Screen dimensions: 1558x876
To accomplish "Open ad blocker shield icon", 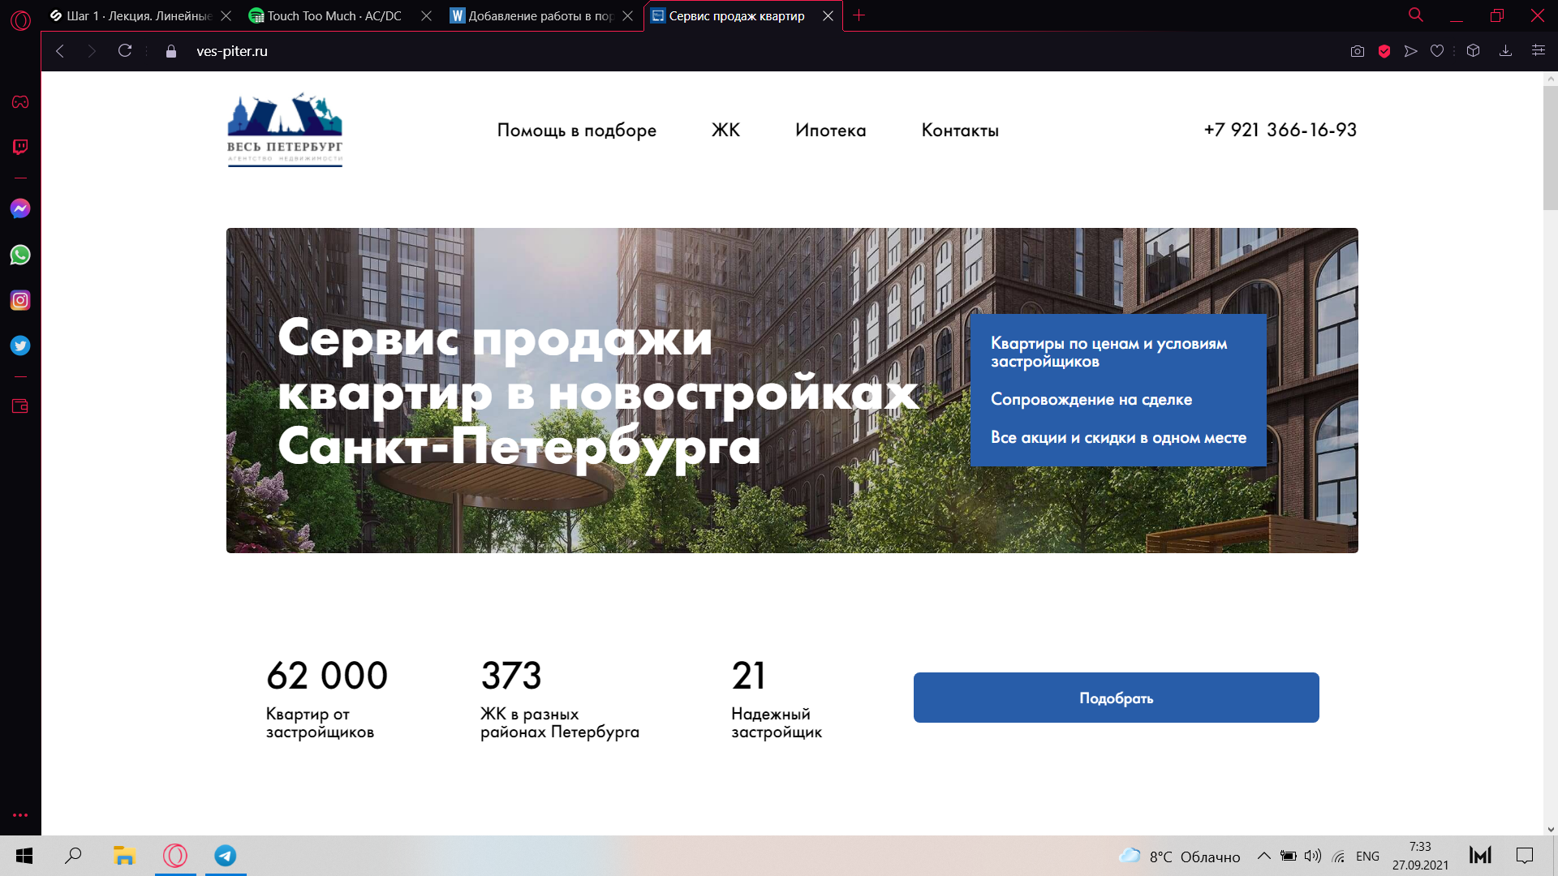I will [1384, 51].
